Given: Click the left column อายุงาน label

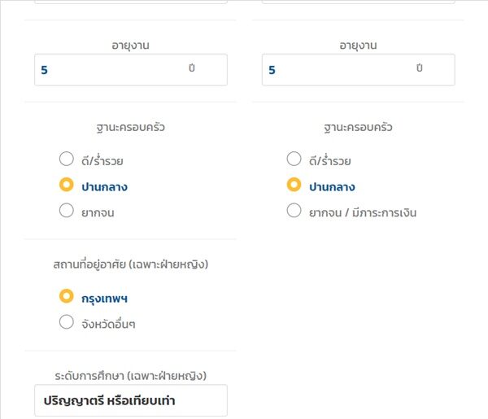Looking at the screenshot, I should 130,45.
